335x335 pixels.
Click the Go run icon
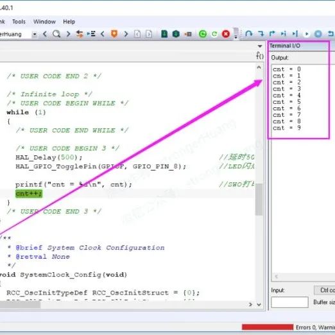point(307,34)
